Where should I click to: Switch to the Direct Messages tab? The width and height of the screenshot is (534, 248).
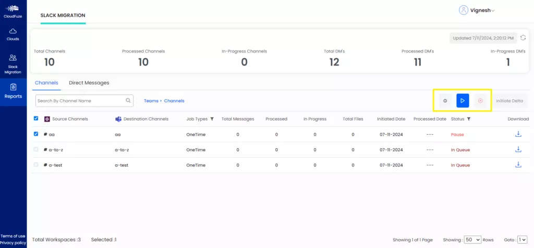89,83
